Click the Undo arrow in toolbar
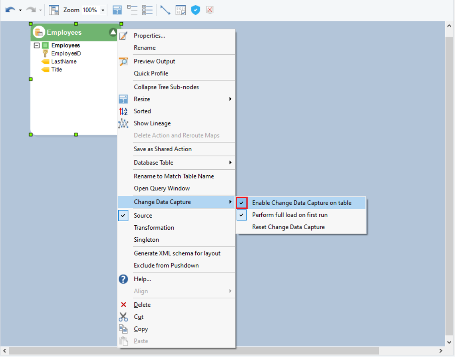Viewport: 455px width, 357px height. click(x=10, y=10)
